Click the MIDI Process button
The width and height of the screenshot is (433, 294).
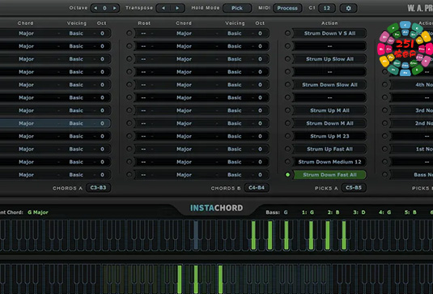(287, 8)
